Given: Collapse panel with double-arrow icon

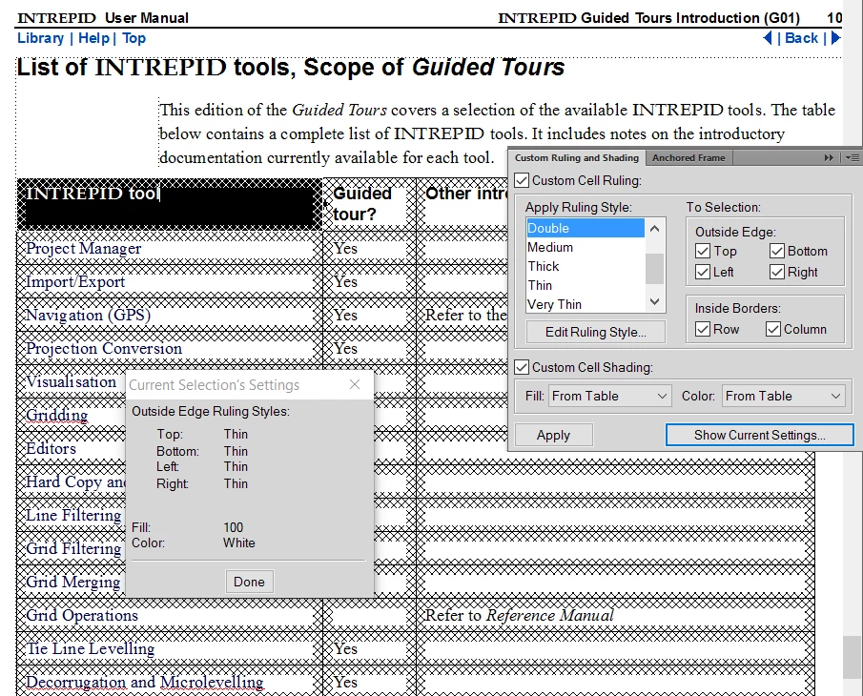Looking at the screenshot, I should pyautogui.click(x=829, y=158).
